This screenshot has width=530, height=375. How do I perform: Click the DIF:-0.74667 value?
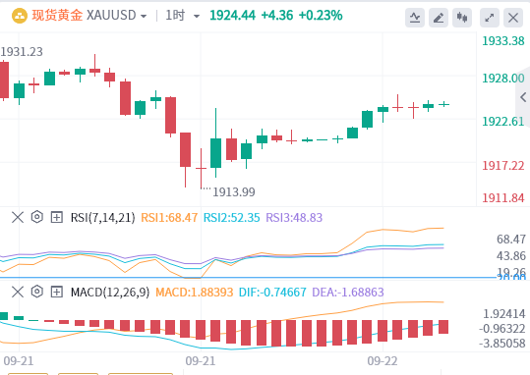[272, 292]
